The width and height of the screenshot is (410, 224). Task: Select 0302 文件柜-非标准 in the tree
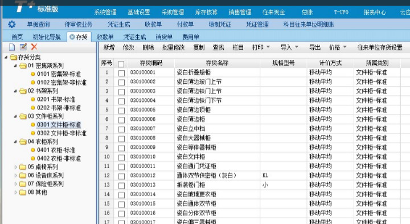pyautogui.click(x=61, y=133)
